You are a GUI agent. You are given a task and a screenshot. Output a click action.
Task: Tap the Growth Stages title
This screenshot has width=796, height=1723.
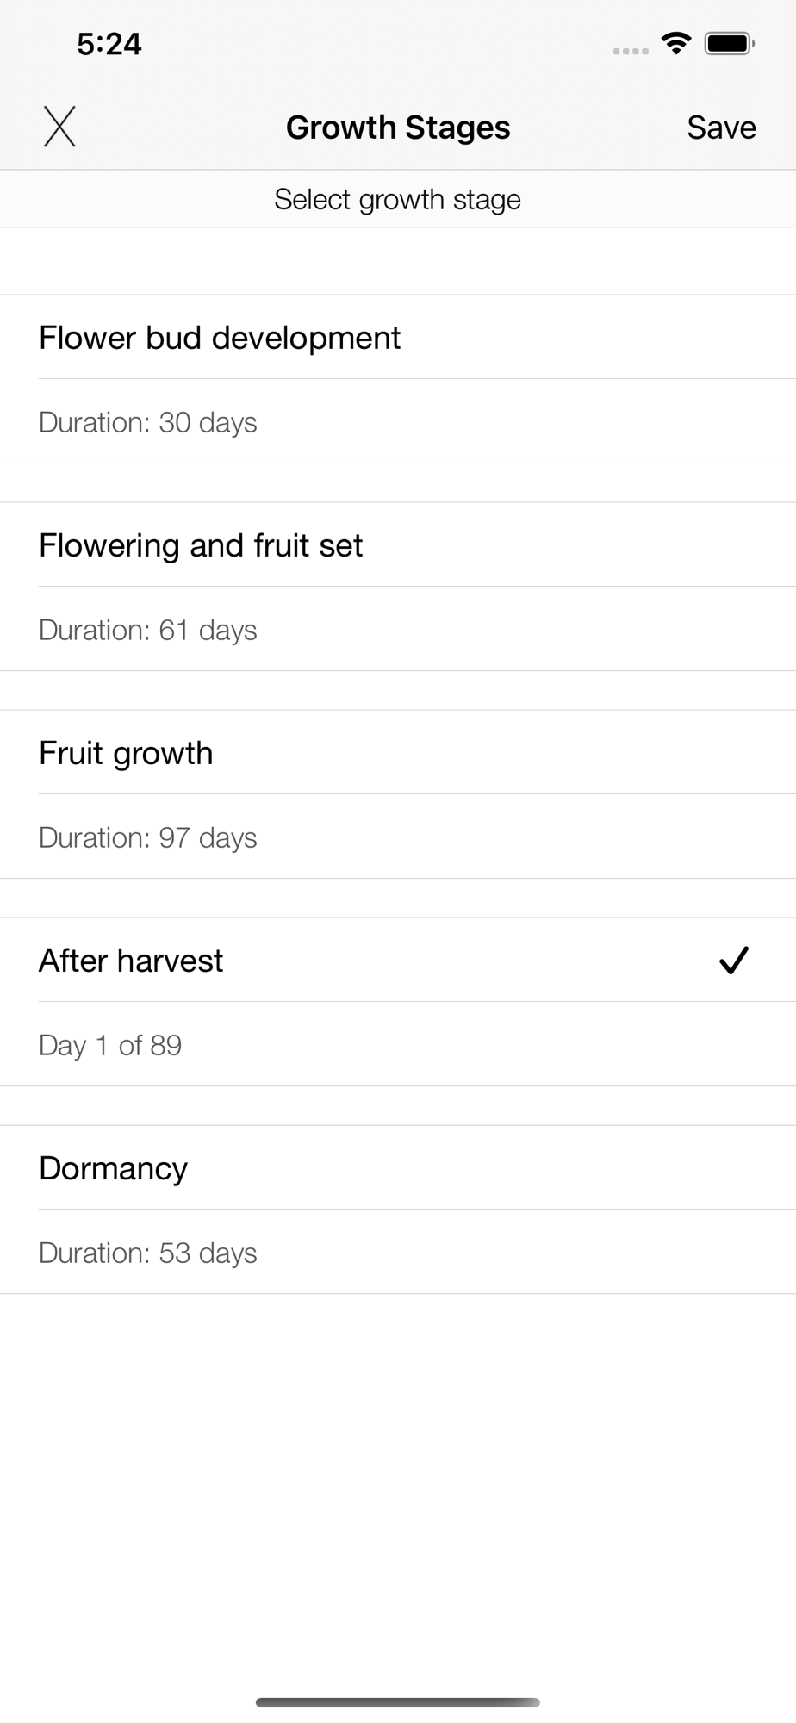(x=398, y=128)
